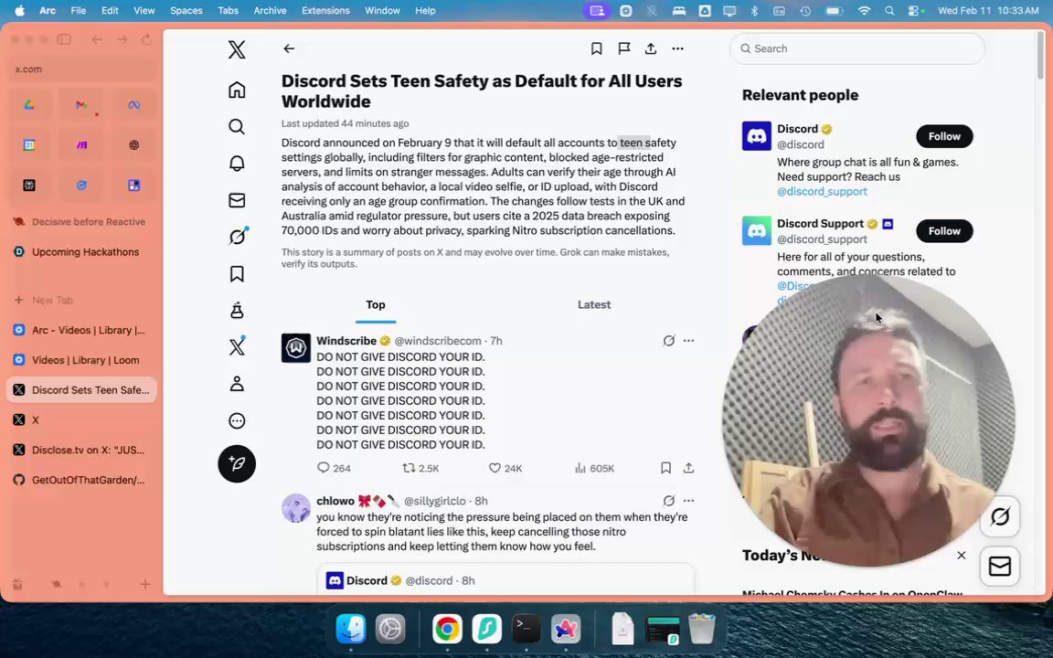Report story with the flag icon
Screen dimensions: 1053x658
point(624,48)
